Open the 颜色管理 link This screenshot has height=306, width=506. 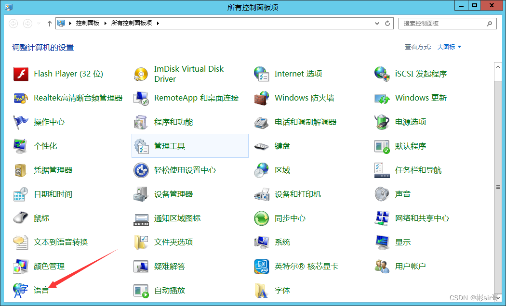[49, 267]
